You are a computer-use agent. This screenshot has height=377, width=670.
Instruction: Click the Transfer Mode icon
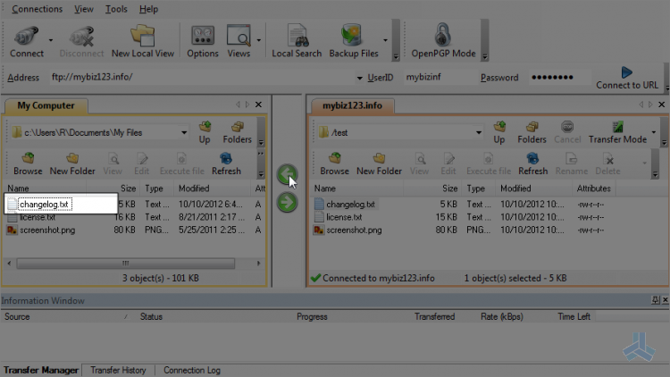coord(617,132)
